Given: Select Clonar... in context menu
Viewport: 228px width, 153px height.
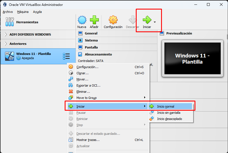Looking at the screenshot, I should pyautogui.click(x=82, y=73).
